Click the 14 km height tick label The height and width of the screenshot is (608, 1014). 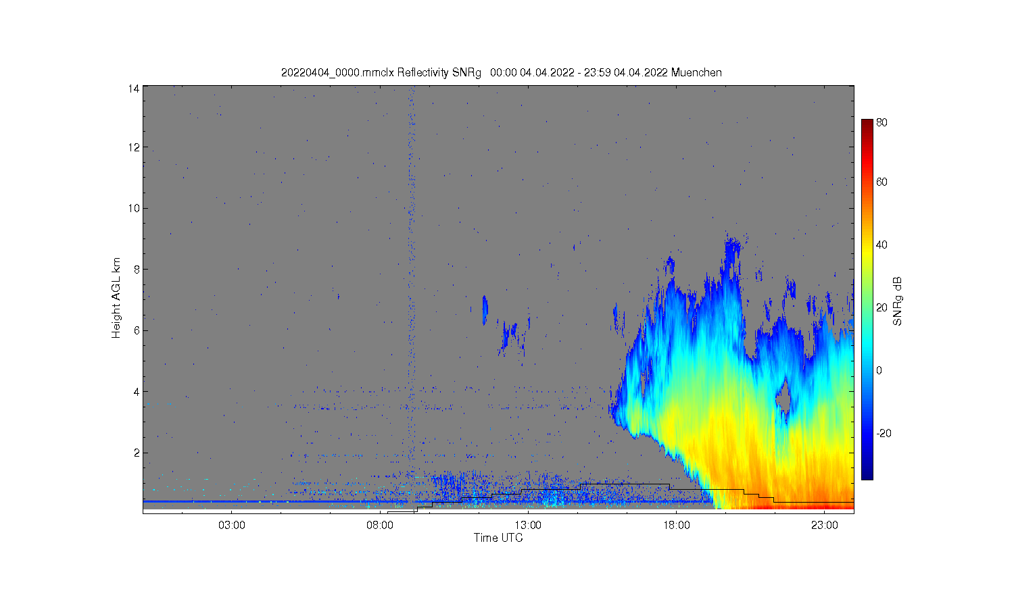pos(134,88)
